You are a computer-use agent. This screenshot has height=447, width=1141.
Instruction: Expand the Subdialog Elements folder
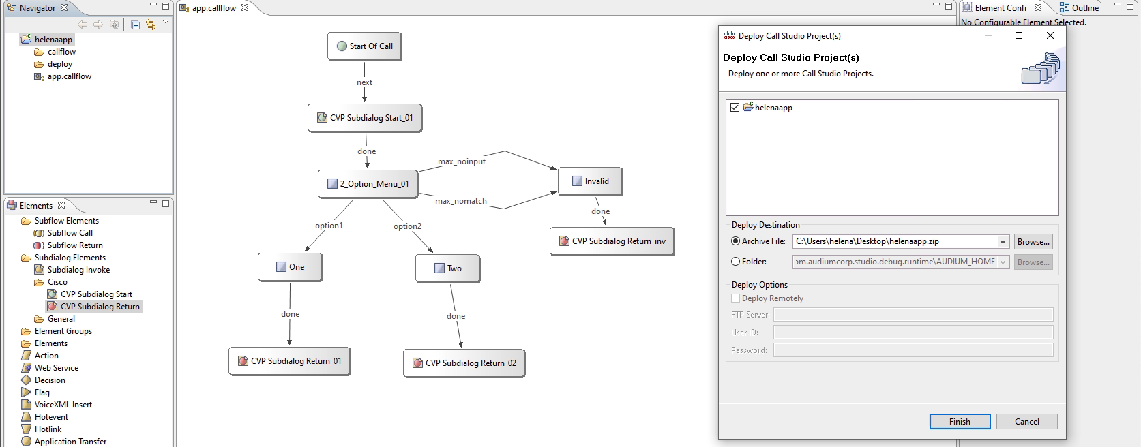63,258
